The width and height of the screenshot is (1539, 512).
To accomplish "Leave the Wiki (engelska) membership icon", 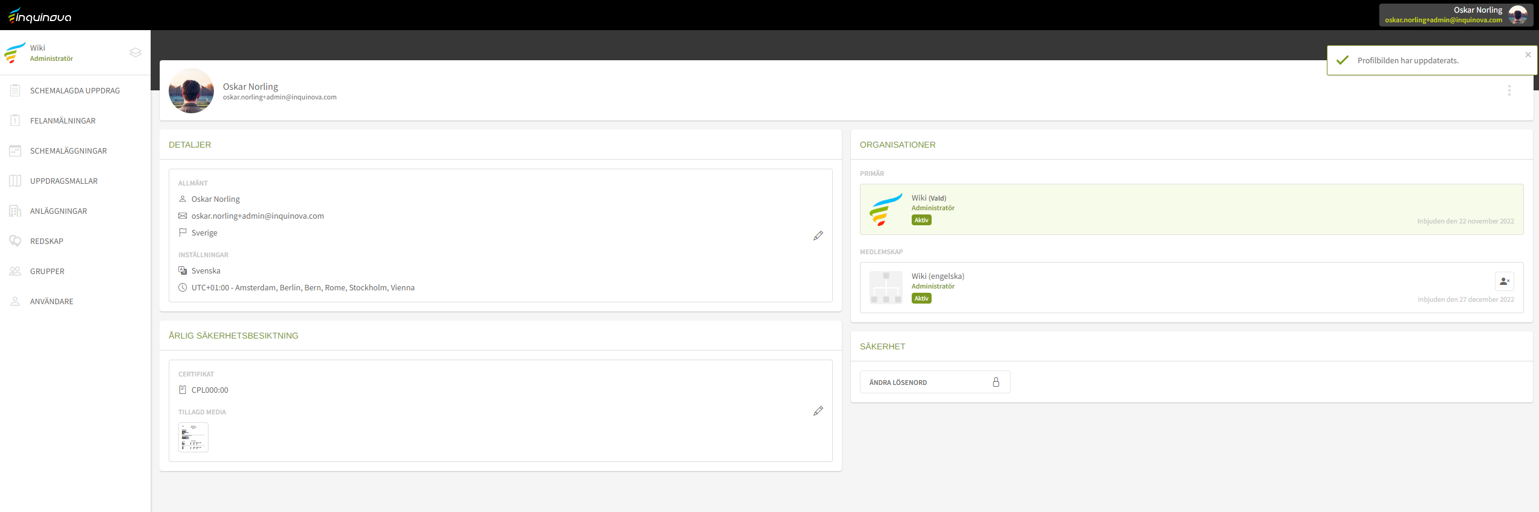I will click(1504, 281).
